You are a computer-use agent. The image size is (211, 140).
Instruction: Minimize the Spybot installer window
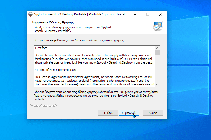pos(135,14)
